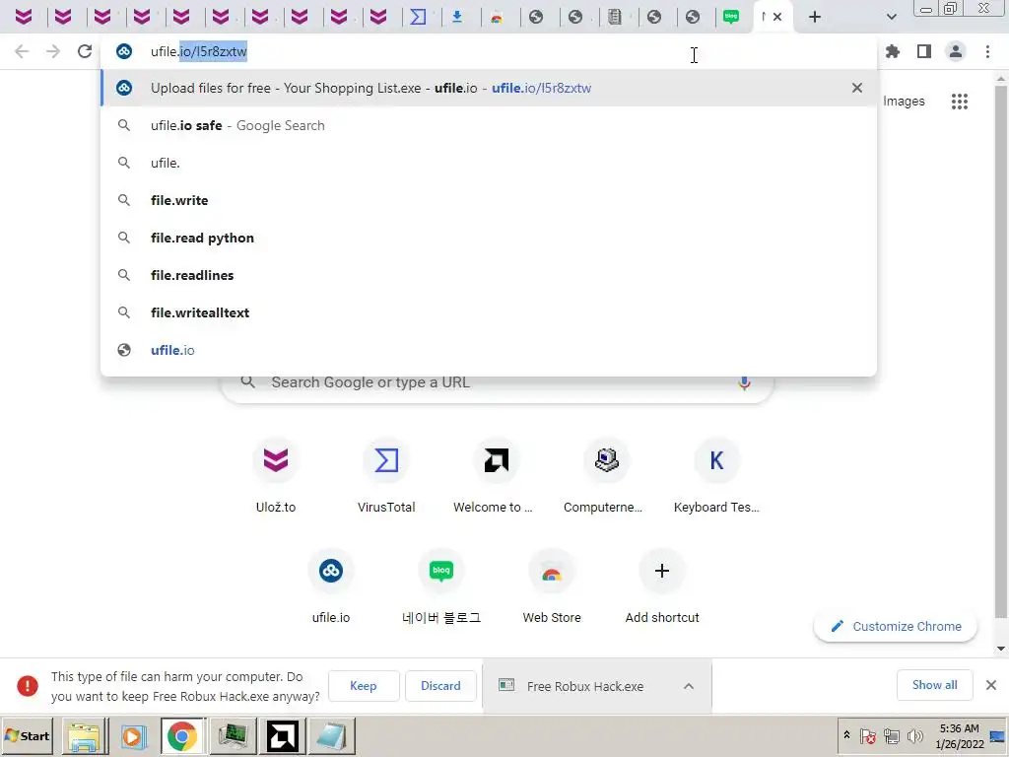
Task: Open the 네이버 블로그 shortcut
Action: (x=440, y=586)
